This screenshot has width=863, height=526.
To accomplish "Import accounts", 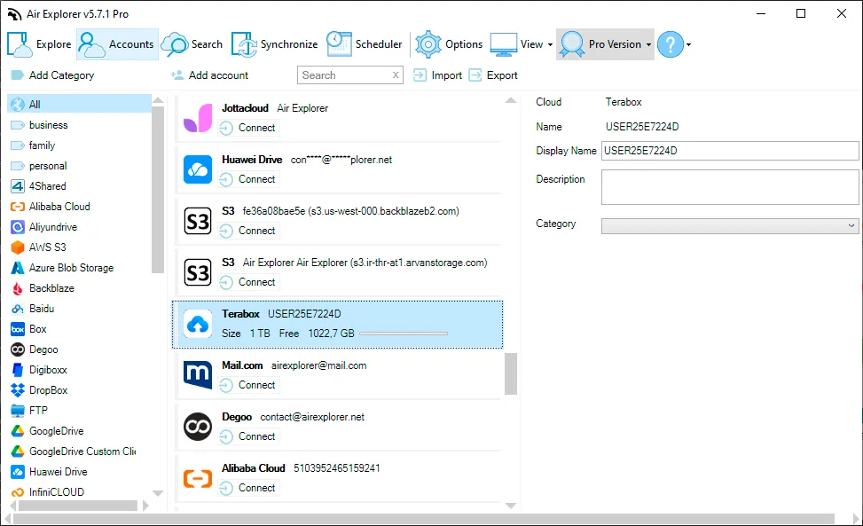I will tap(437, 75).
